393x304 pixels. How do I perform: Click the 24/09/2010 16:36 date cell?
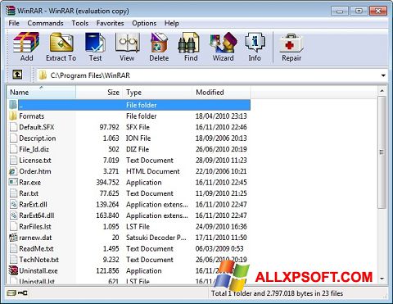pyautogui.click(x=221, y=226)
